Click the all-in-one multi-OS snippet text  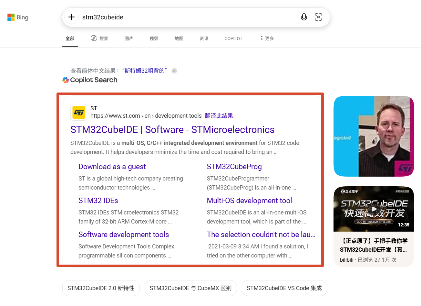[257, 217]
